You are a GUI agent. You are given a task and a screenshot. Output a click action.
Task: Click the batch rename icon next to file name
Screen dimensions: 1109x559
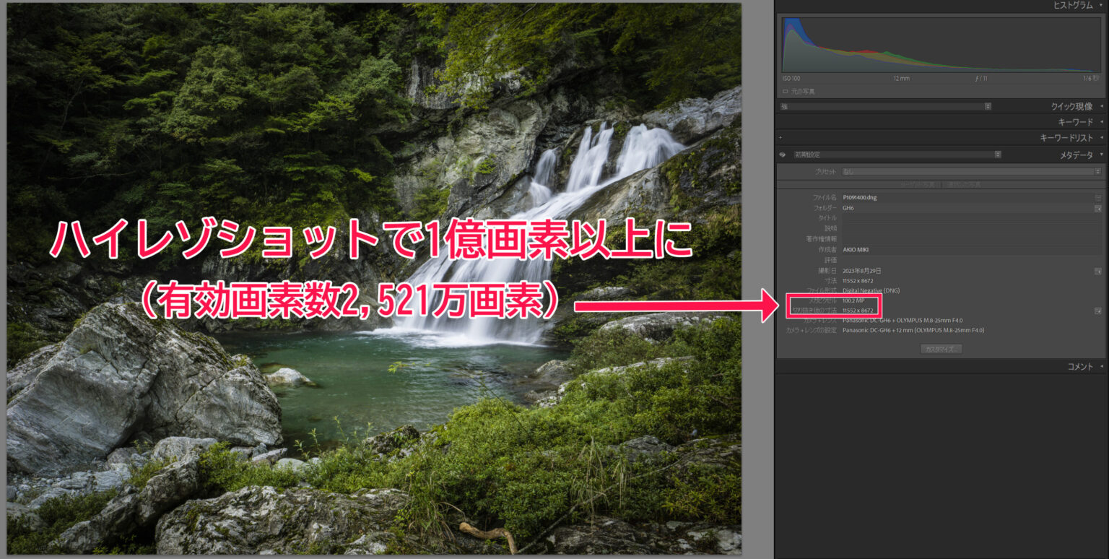click(1097, 197)
